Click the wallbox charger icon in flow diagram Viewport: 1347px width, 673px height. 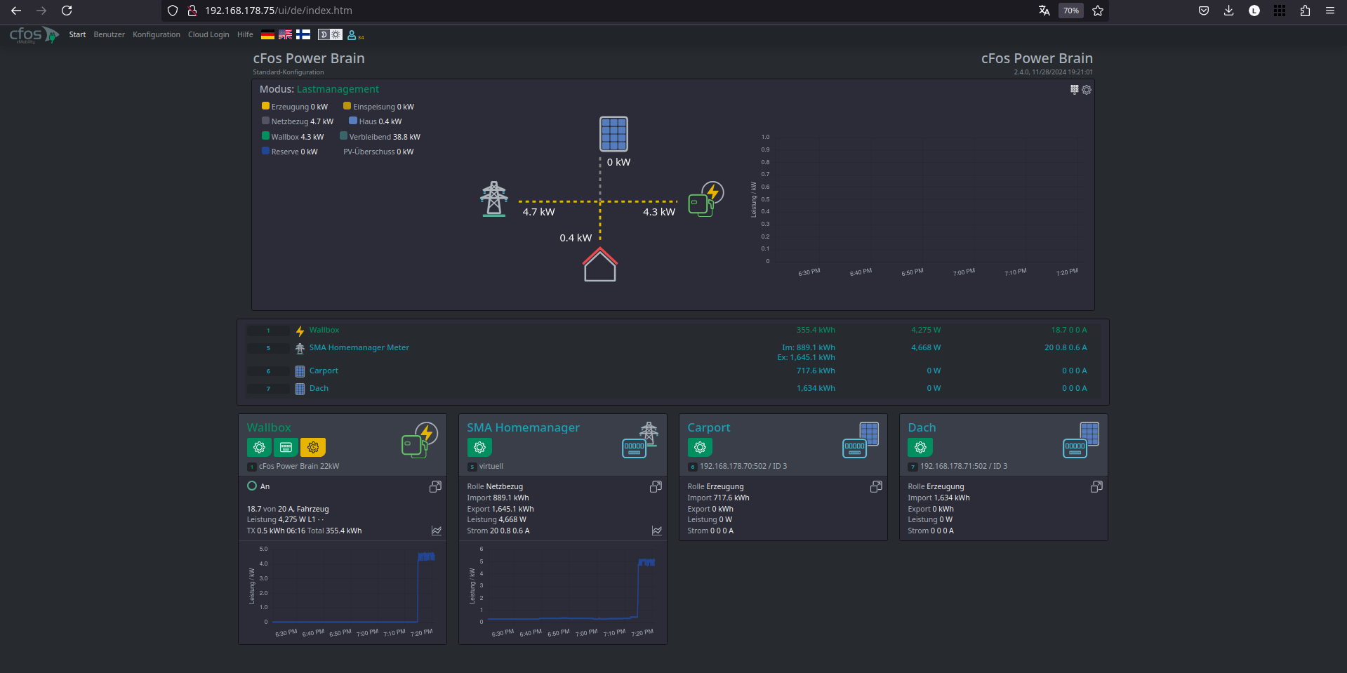(x=706, y=199)
